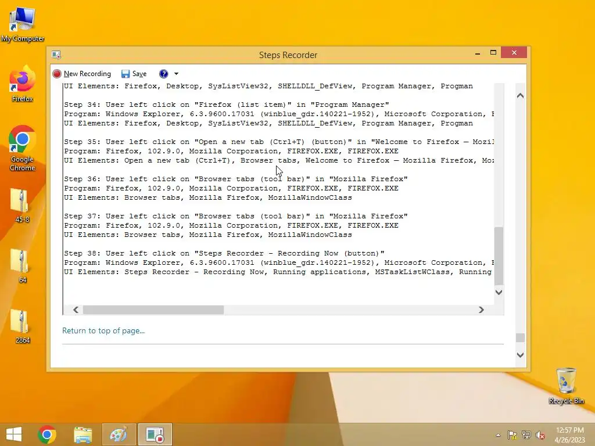Click the Step 37 line text
The image size is (595, 446).
point(236,216)
